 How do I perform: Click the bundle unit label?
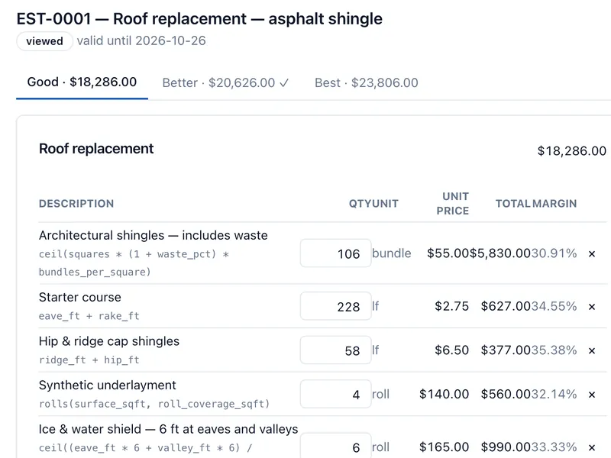coord(392,253)
